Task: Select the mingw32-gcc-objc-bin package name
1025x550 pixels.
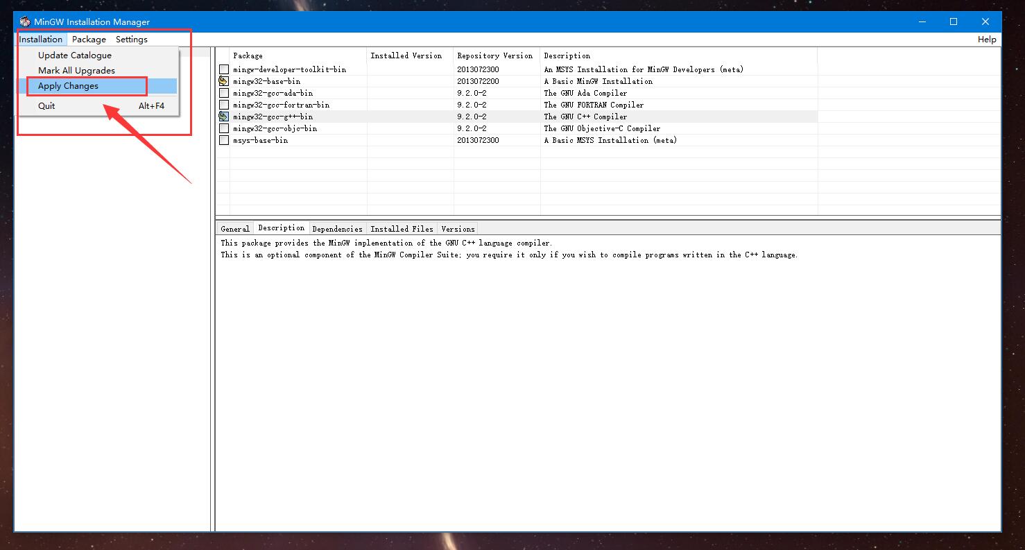Action: [275, 128]
